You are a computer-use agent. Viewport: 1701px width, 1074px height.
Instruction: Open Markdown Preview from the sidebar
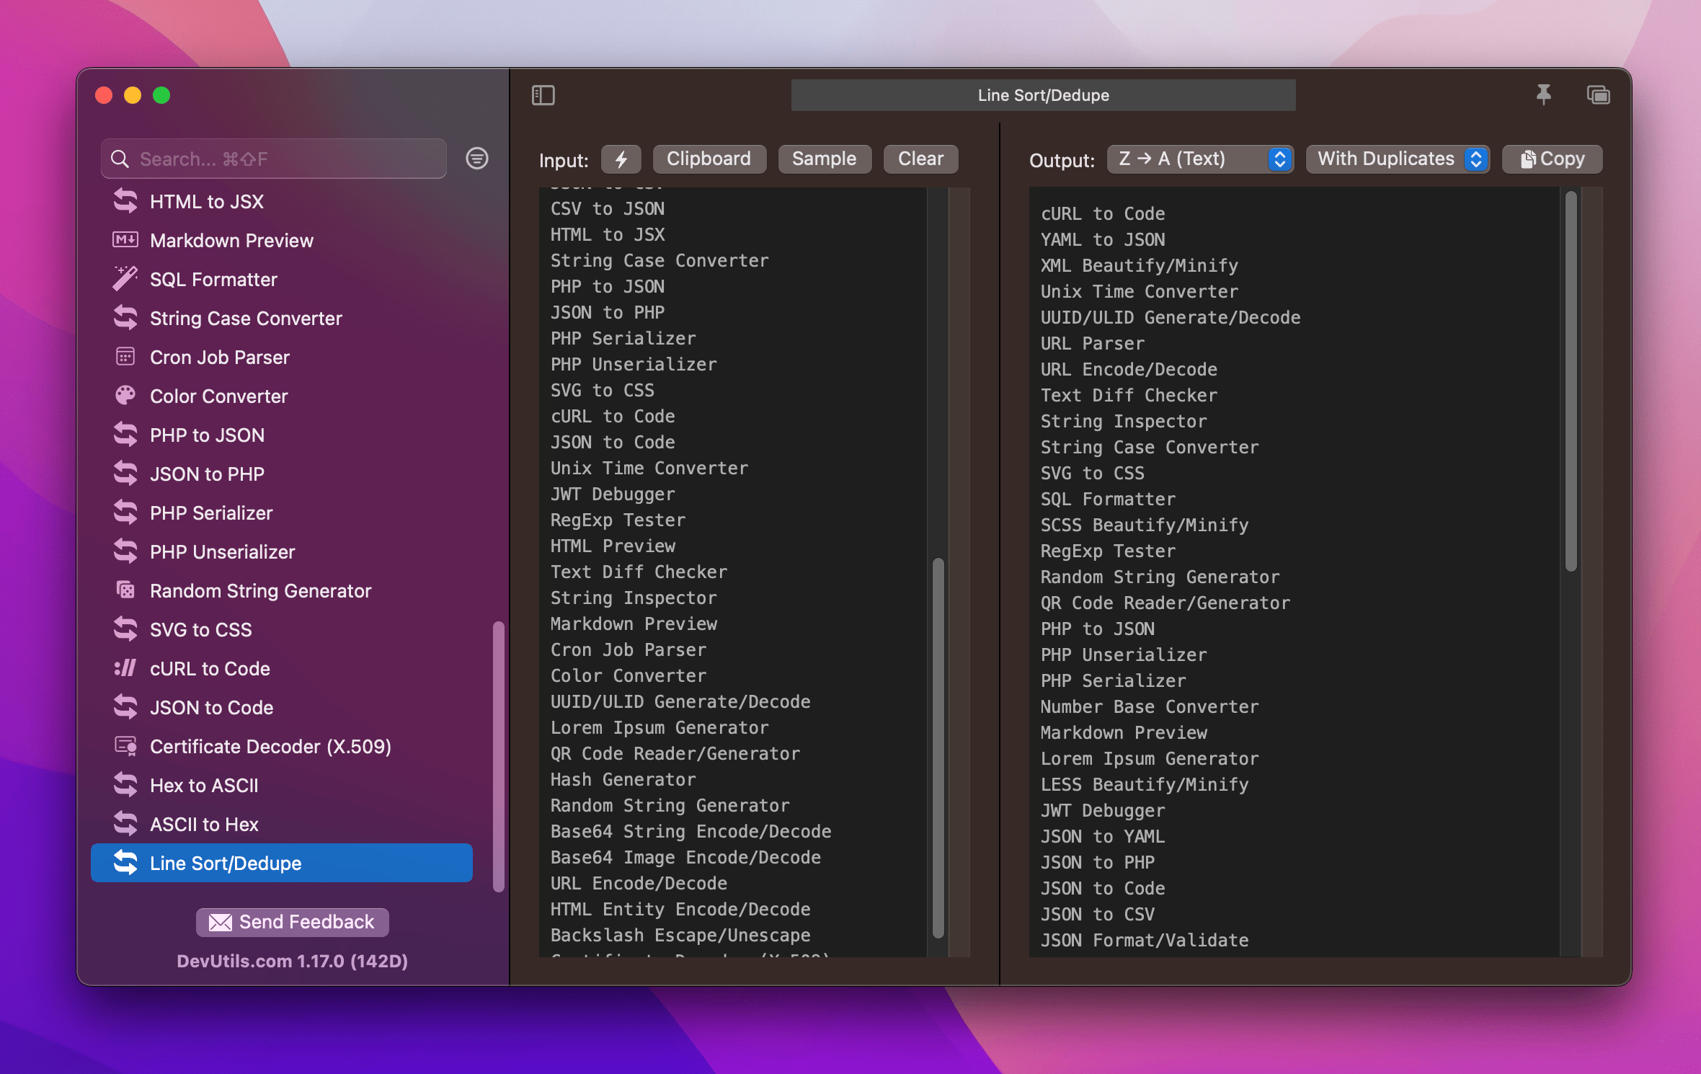point(281,240)
